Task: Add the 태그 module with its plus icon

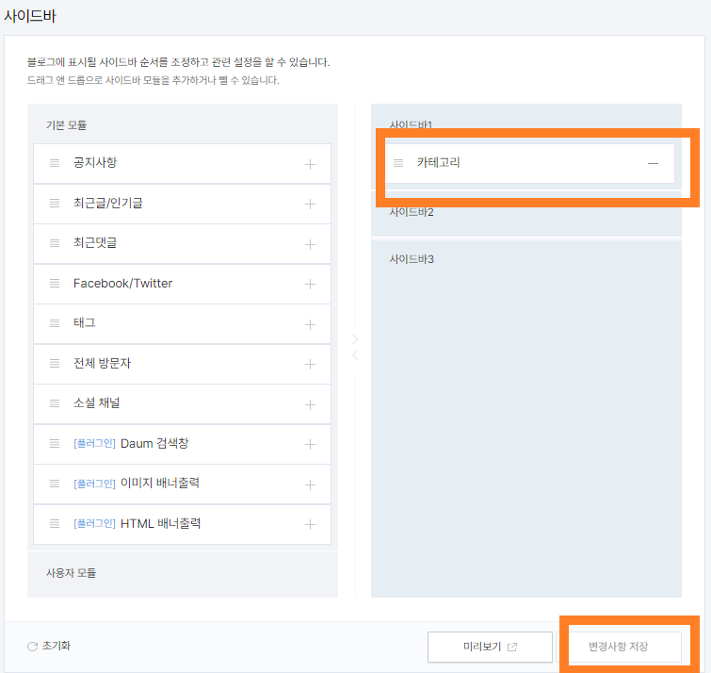Action: (x=310, y=324)
